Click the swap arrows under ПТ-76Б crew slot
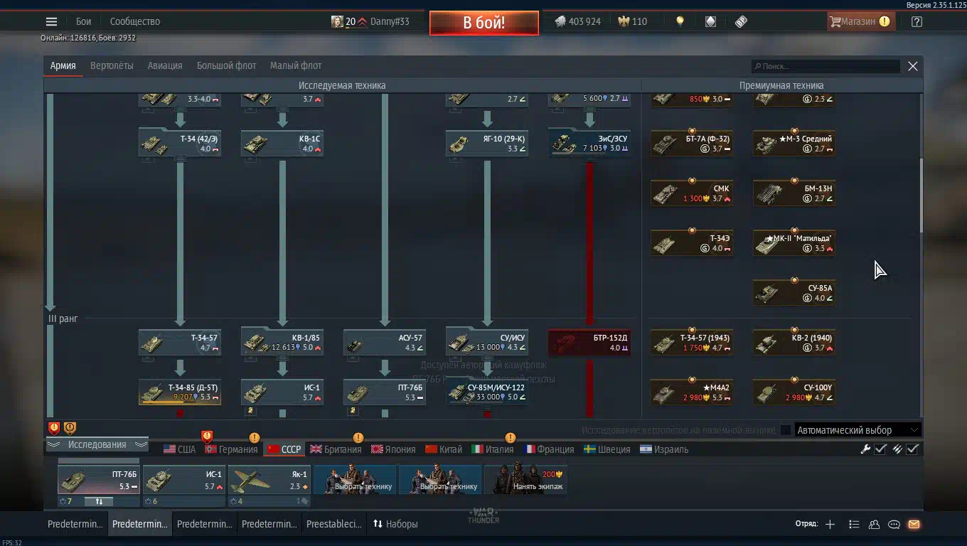Viewport: 967px width, 546px height. point(99,501)
